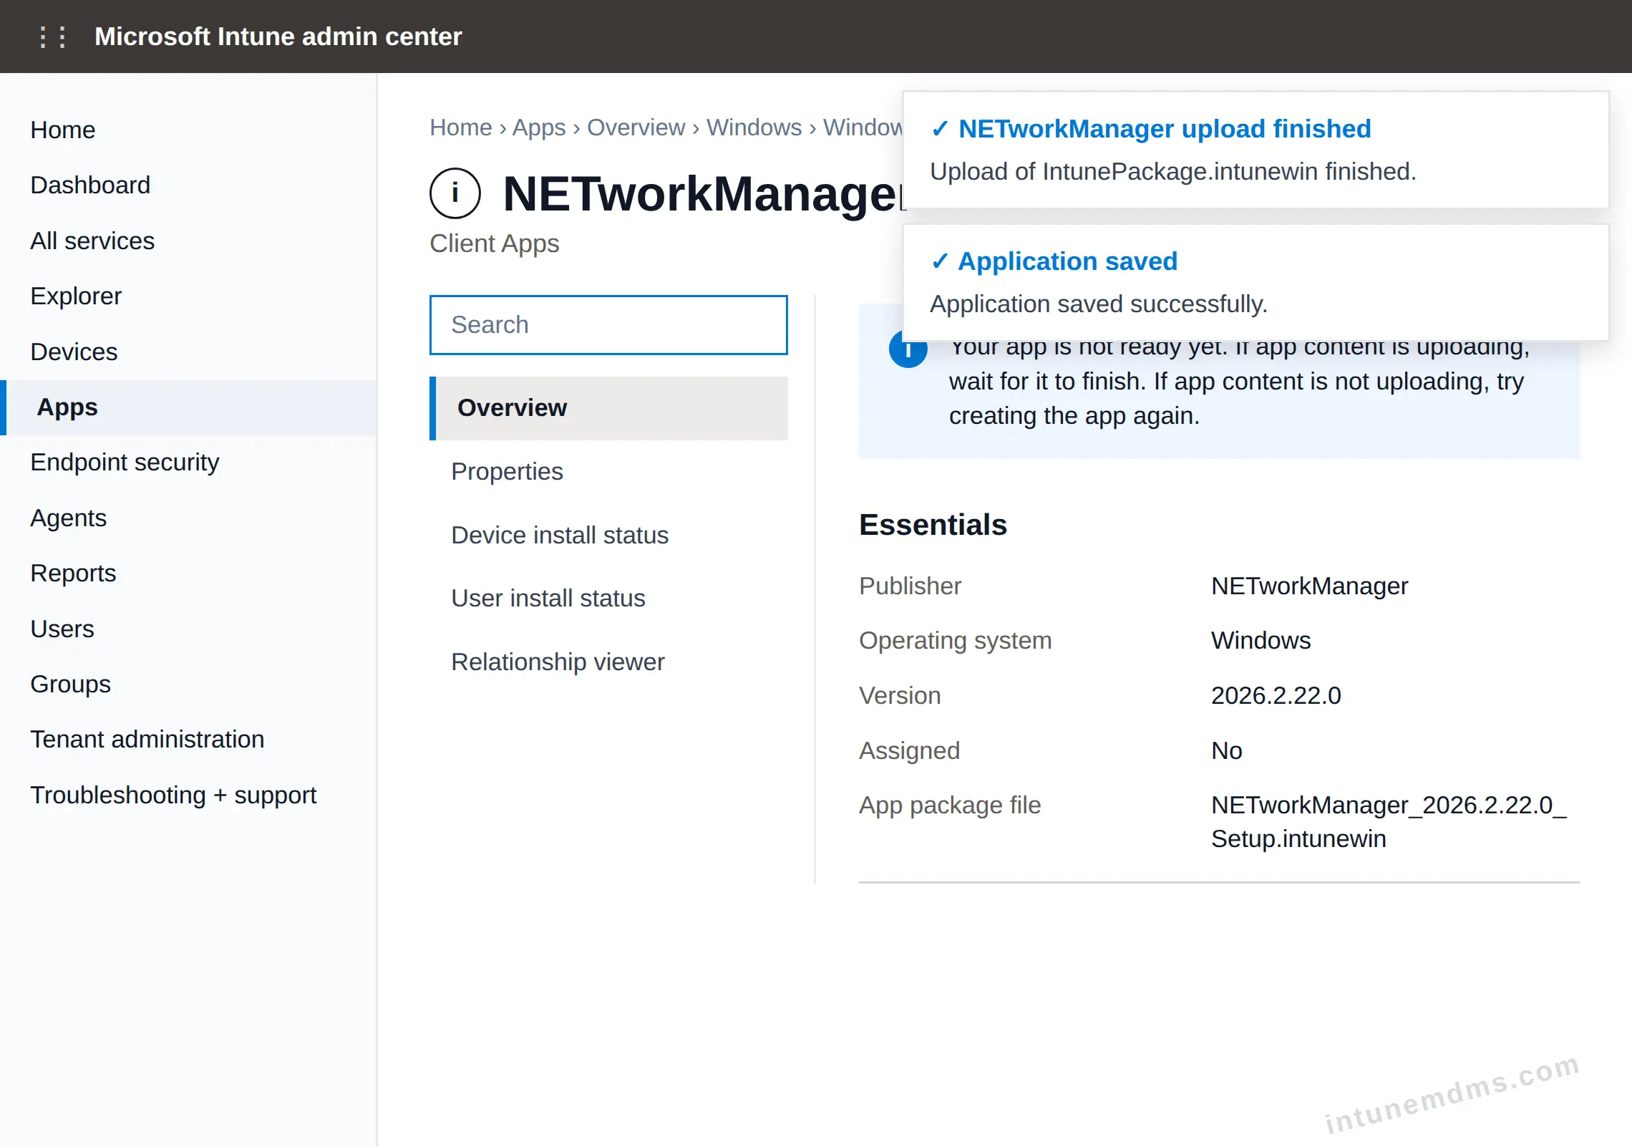The width and height of the screenshot is (1632, 1147).
Task: Select Explorer in the sidebar
Action: point(76,296)
